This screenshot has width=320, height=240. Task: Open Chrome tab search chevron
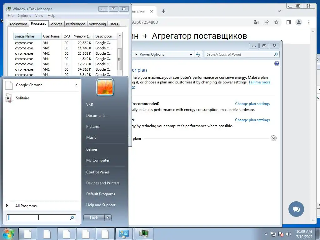click(x=279, y=11)
